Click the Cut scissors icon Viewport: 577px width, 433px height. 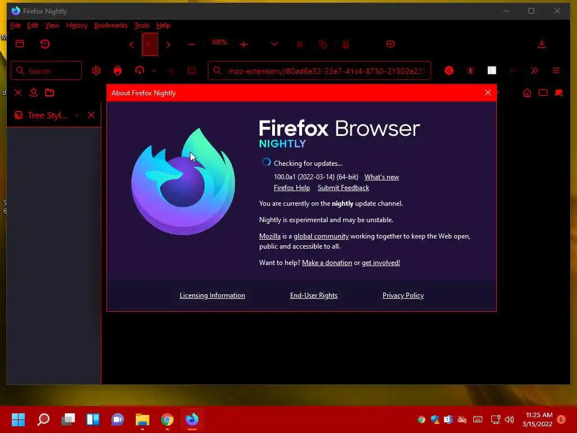(x=300, y=44)
